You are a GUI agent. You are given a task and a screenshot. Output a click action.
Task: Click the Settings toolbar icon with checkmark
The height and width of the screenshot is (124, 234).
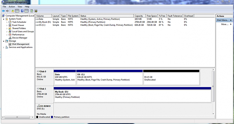[36, 11]
